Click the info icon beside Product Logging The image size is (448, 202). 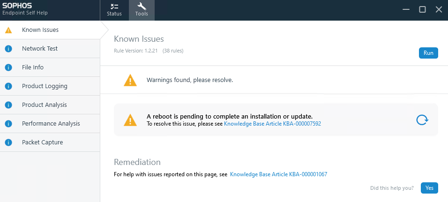[8, 86]
